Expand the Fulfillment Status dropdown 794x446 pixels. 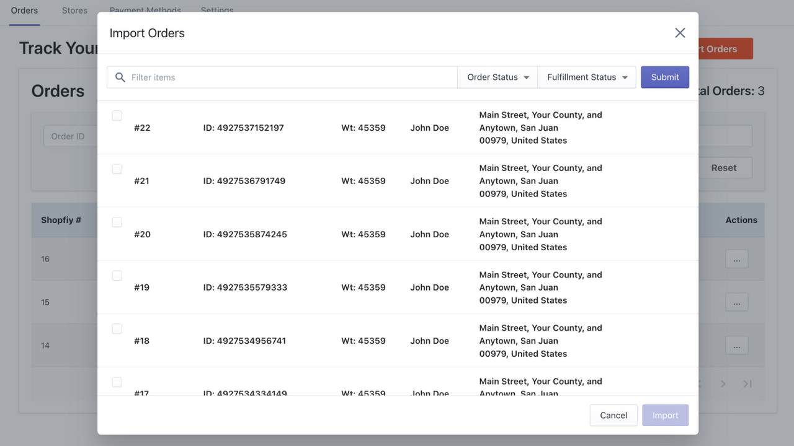[x=586, y=77]
